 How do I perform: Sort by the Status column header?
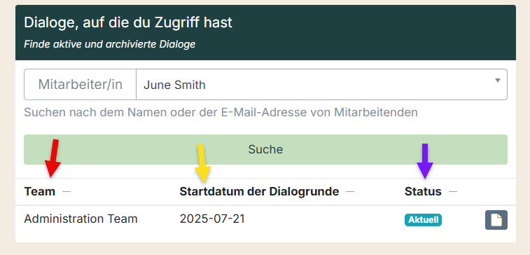click(x=423, y=192)
